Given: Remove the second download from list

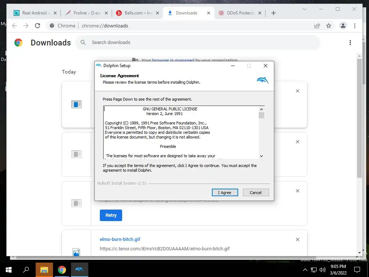Looking at the screenshot, I should pos(297,142).
